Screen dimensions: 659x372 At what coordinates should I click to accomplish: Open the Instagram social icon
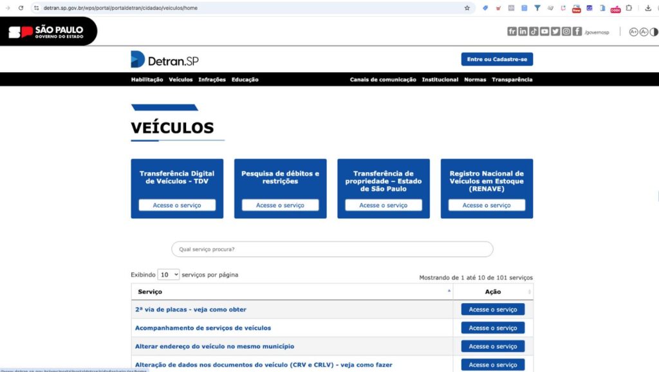[x=566, y=32]
